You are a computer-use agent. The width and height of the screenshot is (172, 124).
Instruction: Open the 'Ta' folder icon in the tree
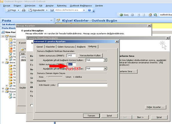point(11,57)
